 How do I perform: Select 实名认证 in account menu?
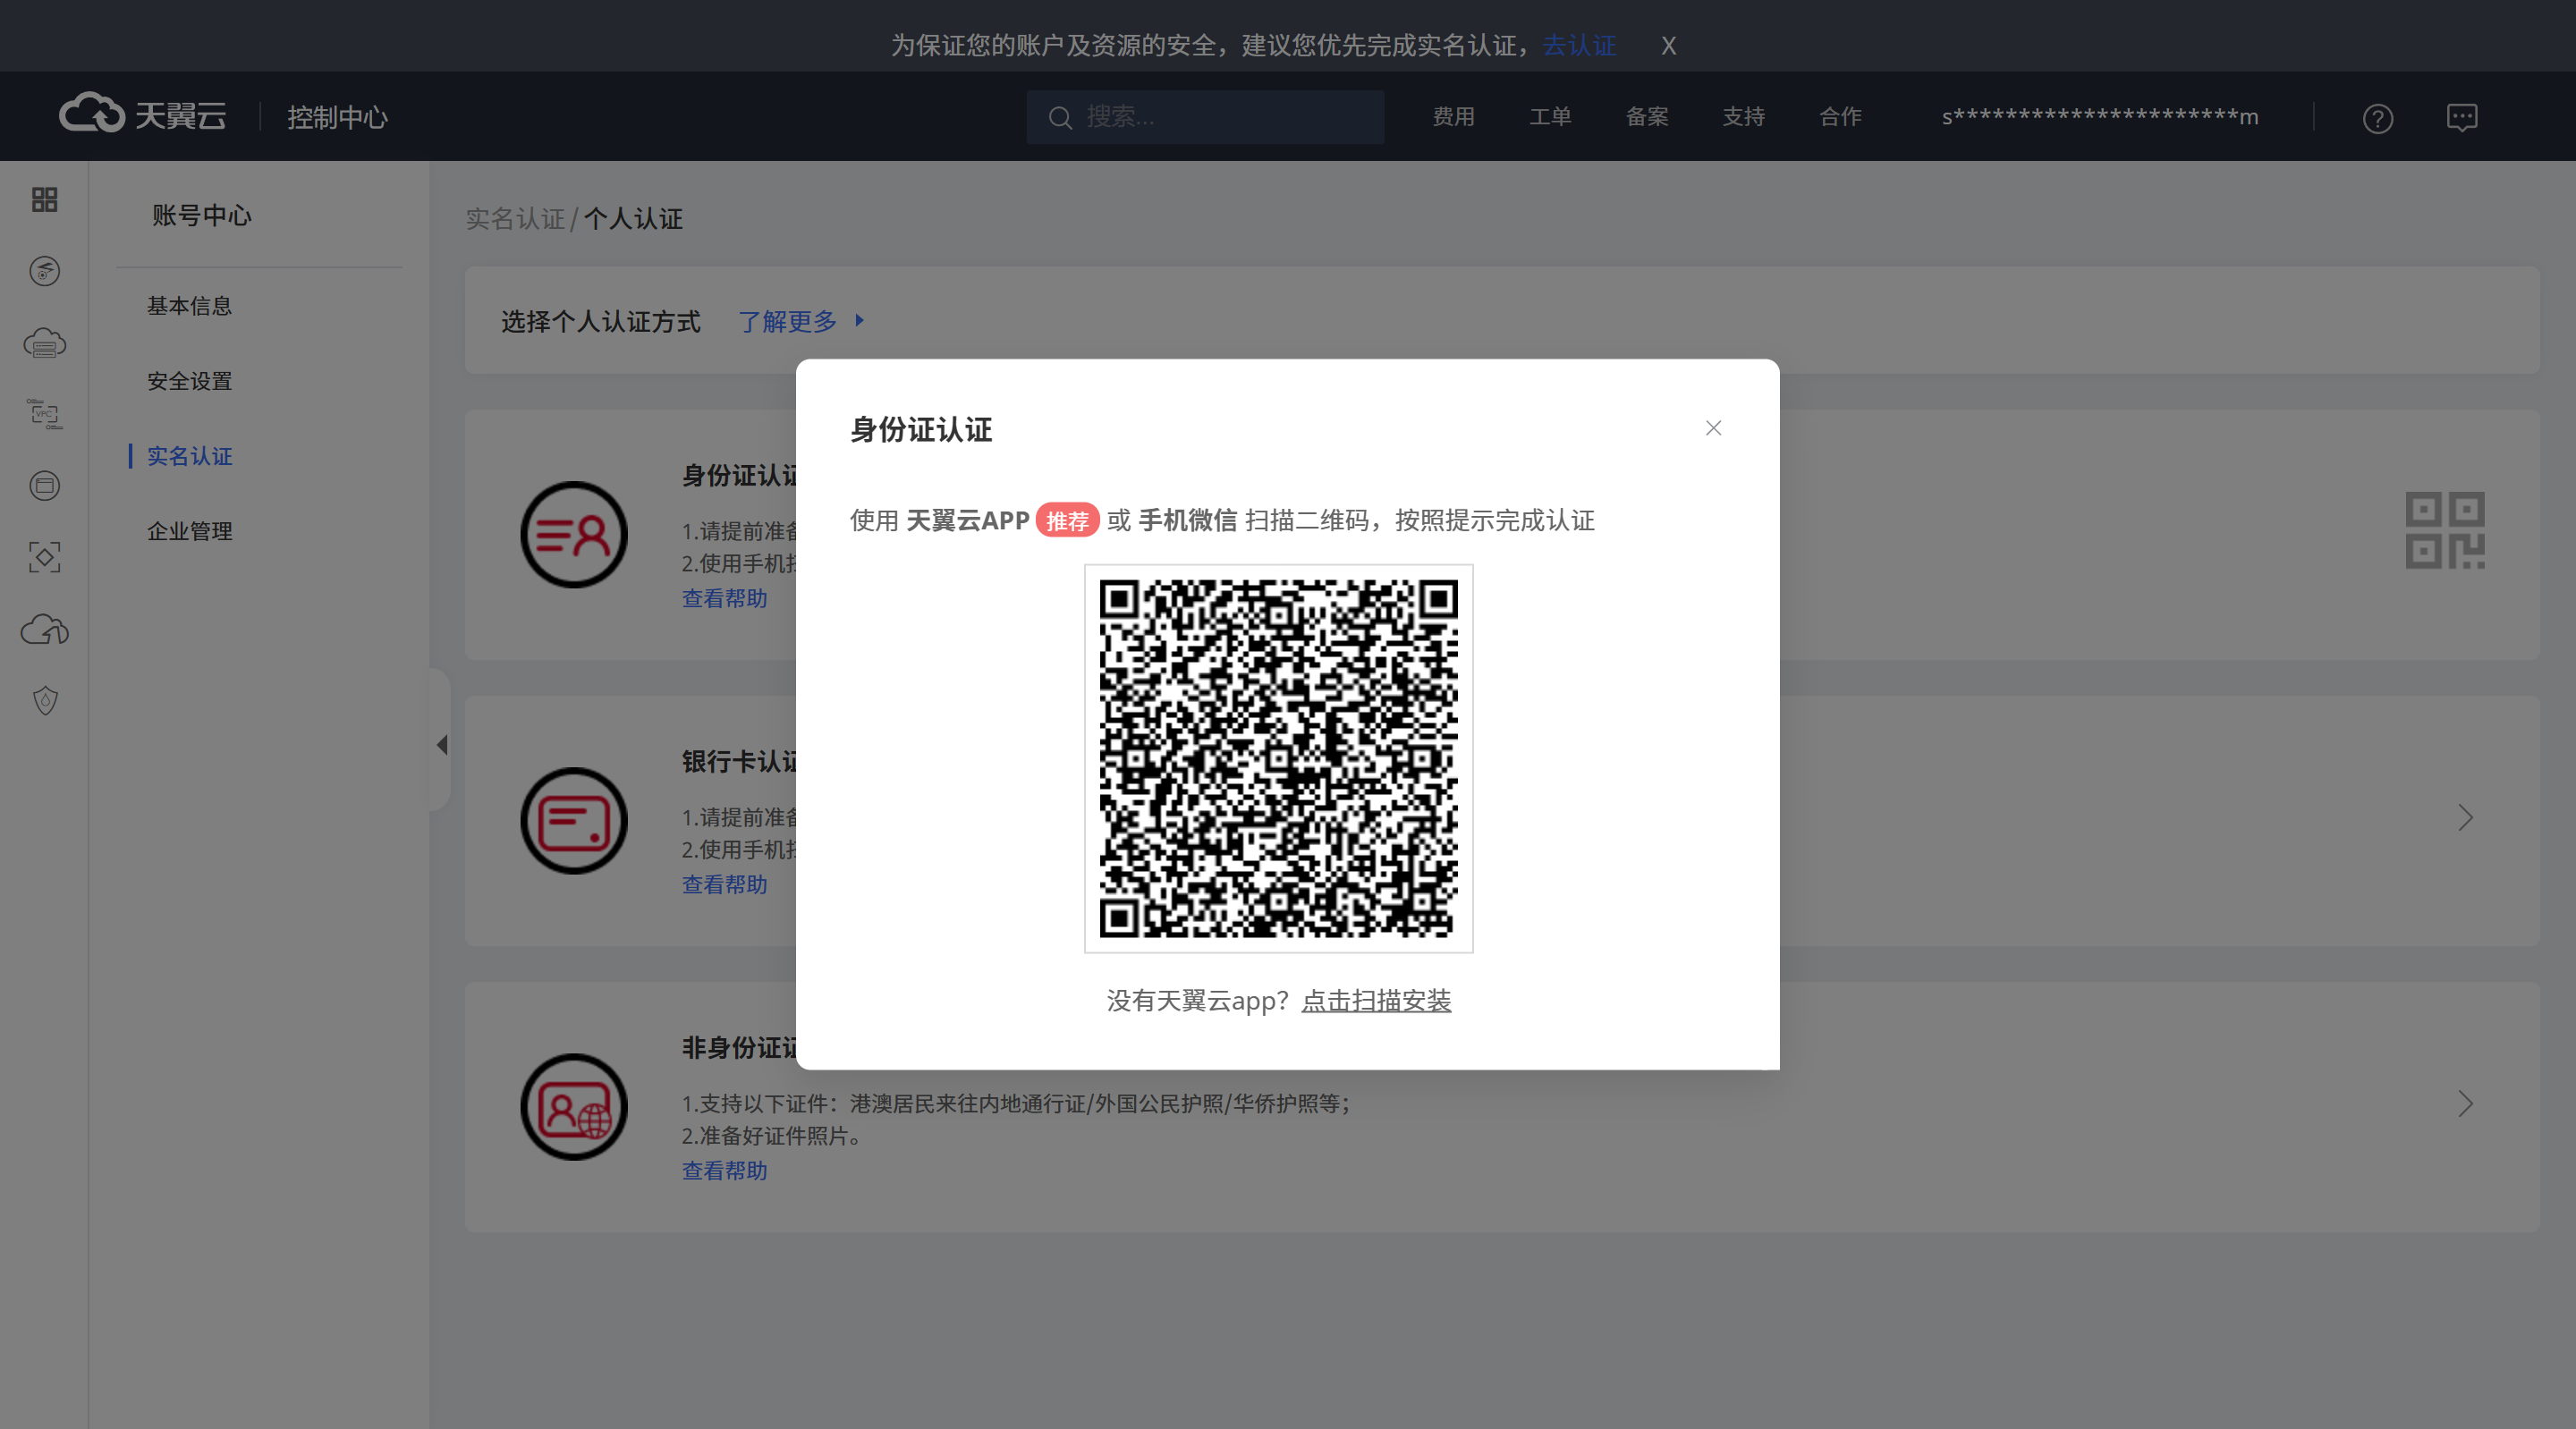[x=189, y=456]
